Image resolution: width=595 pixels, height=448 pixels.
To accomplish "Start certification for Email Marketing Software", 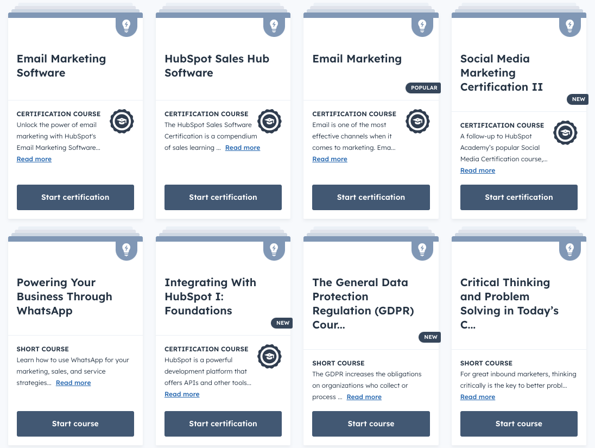I will click(75, 198).
